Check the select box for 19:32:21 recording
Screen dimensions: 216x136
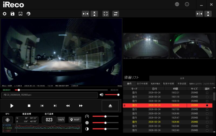[x=207, y=93]
